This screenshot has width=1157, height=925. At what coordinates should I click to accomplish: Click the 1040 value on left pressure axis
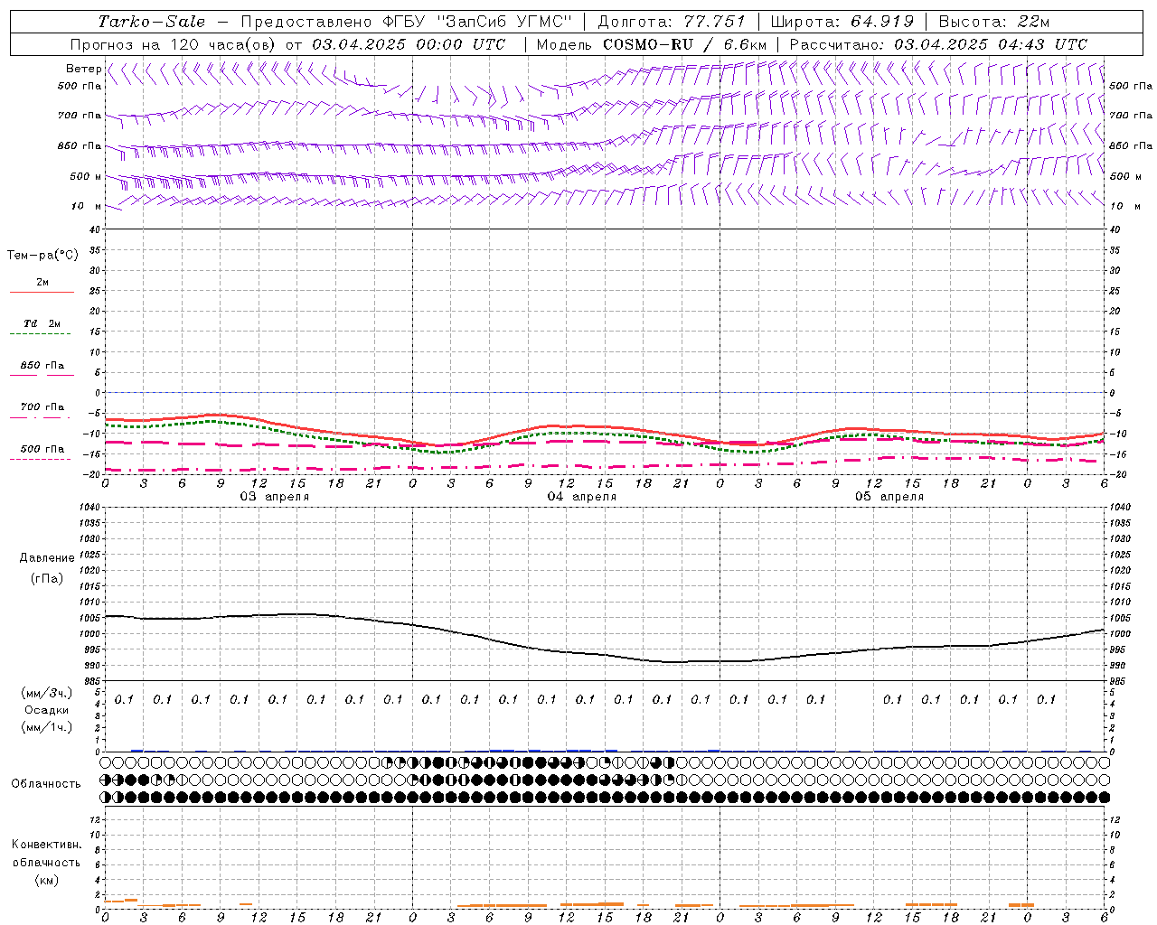(89, 508)
